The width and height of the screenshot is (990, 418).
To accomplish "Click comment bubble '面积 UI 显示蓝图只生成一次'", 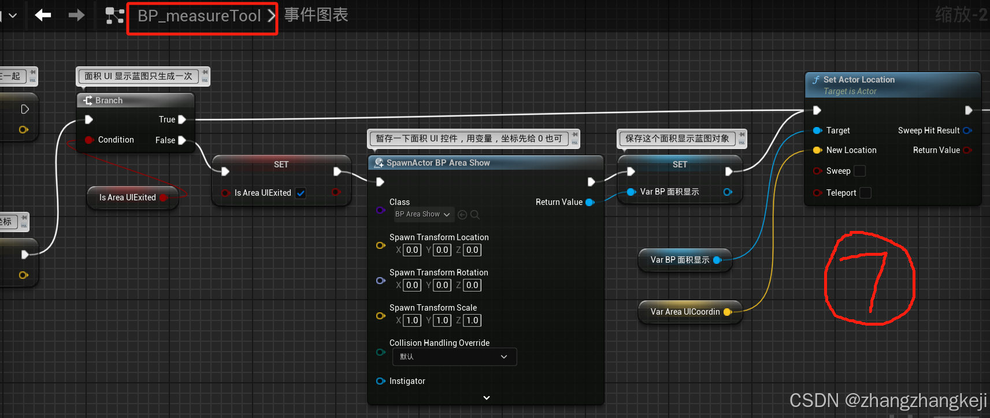I will 138,76.
